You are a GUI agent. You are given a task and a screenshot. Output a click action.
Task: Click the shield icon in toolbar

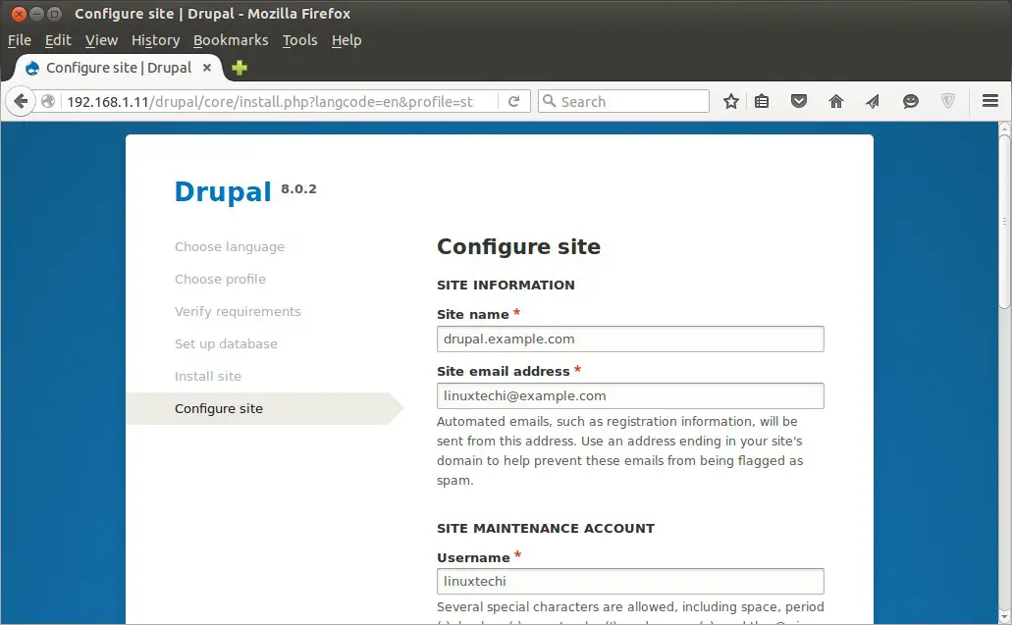tap(947, 101)
